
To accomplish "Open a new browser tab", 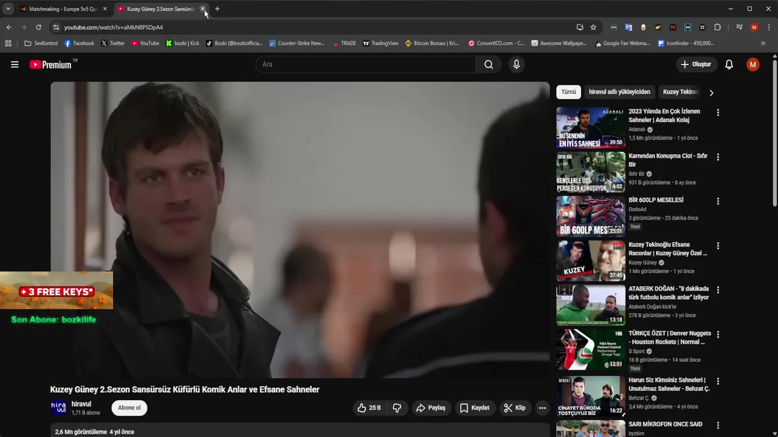I will pyautogui.click(x=217, y=8).
